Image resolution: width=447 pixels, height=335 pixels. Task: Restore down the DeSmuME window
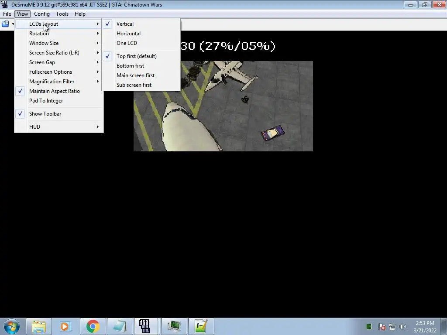[x=424, y=4]
